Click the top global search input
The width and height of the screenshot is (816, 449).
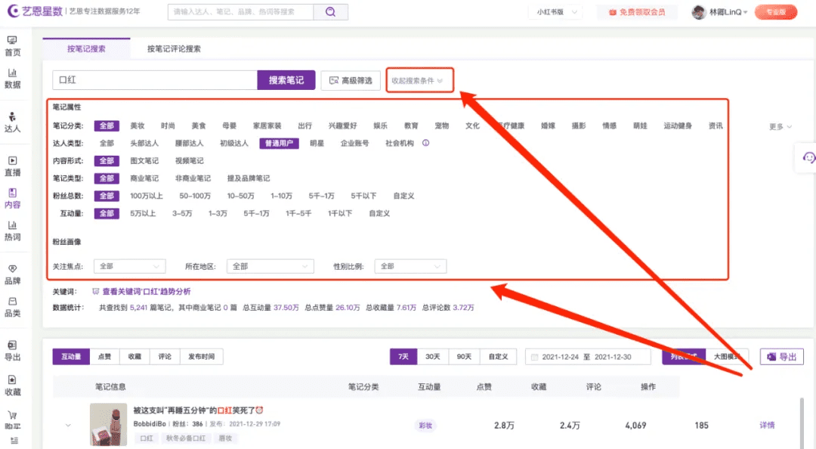coord(241,12)
